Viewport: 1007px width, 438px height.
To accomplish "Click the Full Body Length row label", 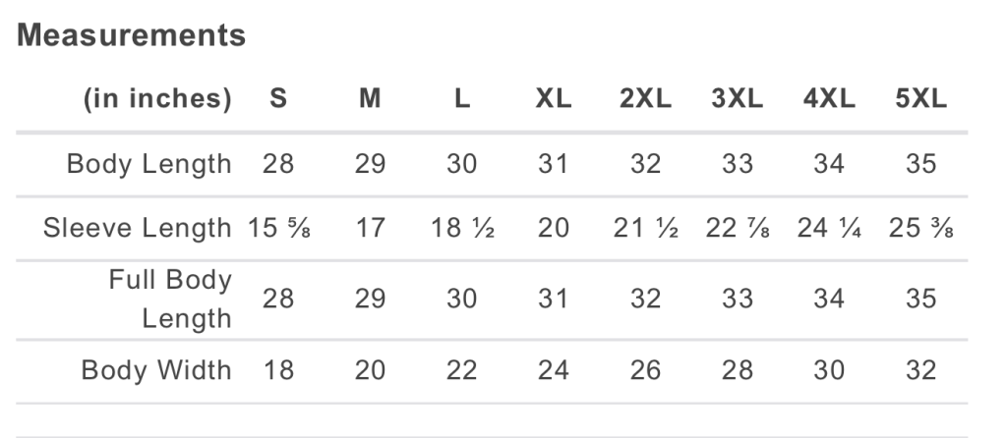I will (x=170, y=299).
